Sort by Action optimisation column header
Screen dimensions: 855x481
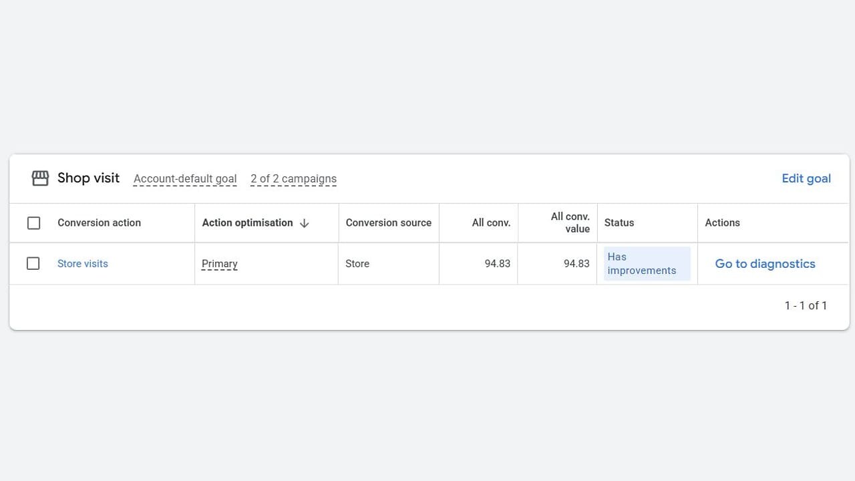(x=247, y=223)
